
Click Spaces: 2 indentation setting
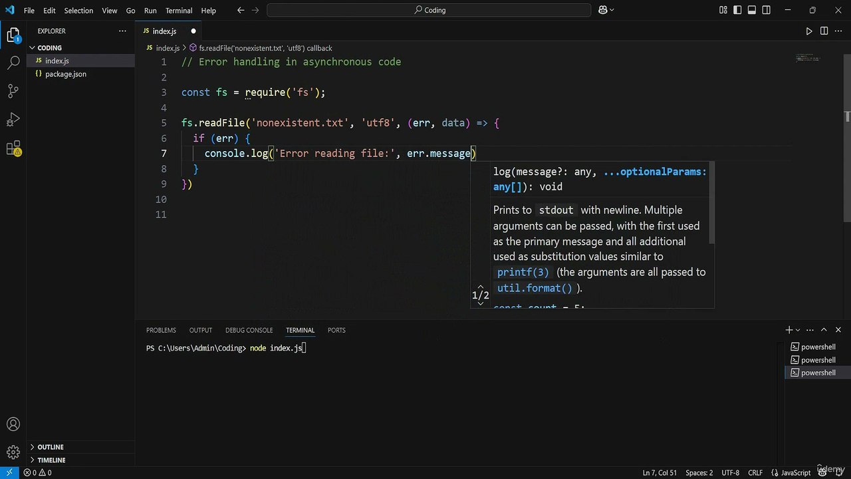(699, 472)
